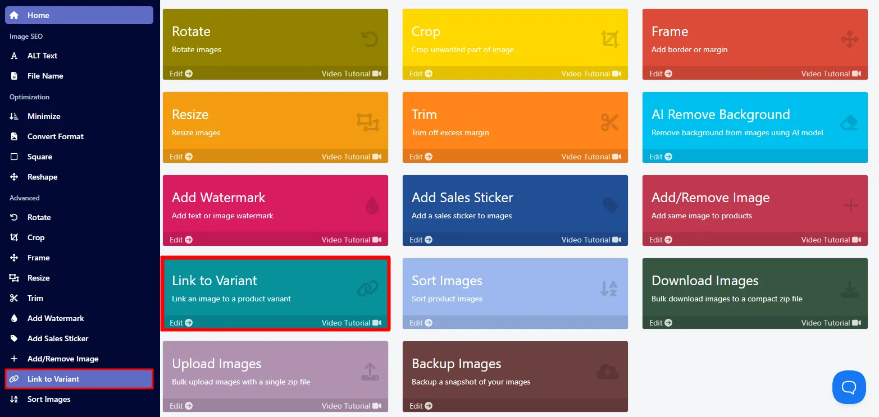Open Link to Variant sidebar item
Screen dimensions: 879x417
79,379
